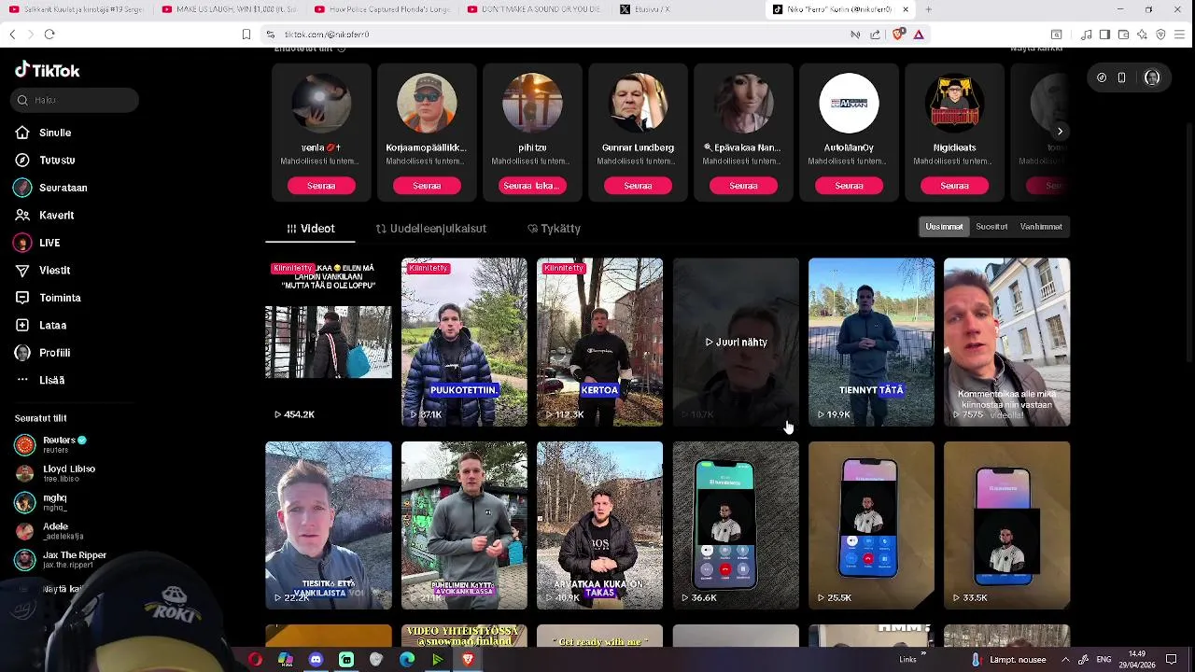Open the Leo AI sparkle icon
Viewport: 1195px width, 672px height.
pos(1142,35)
